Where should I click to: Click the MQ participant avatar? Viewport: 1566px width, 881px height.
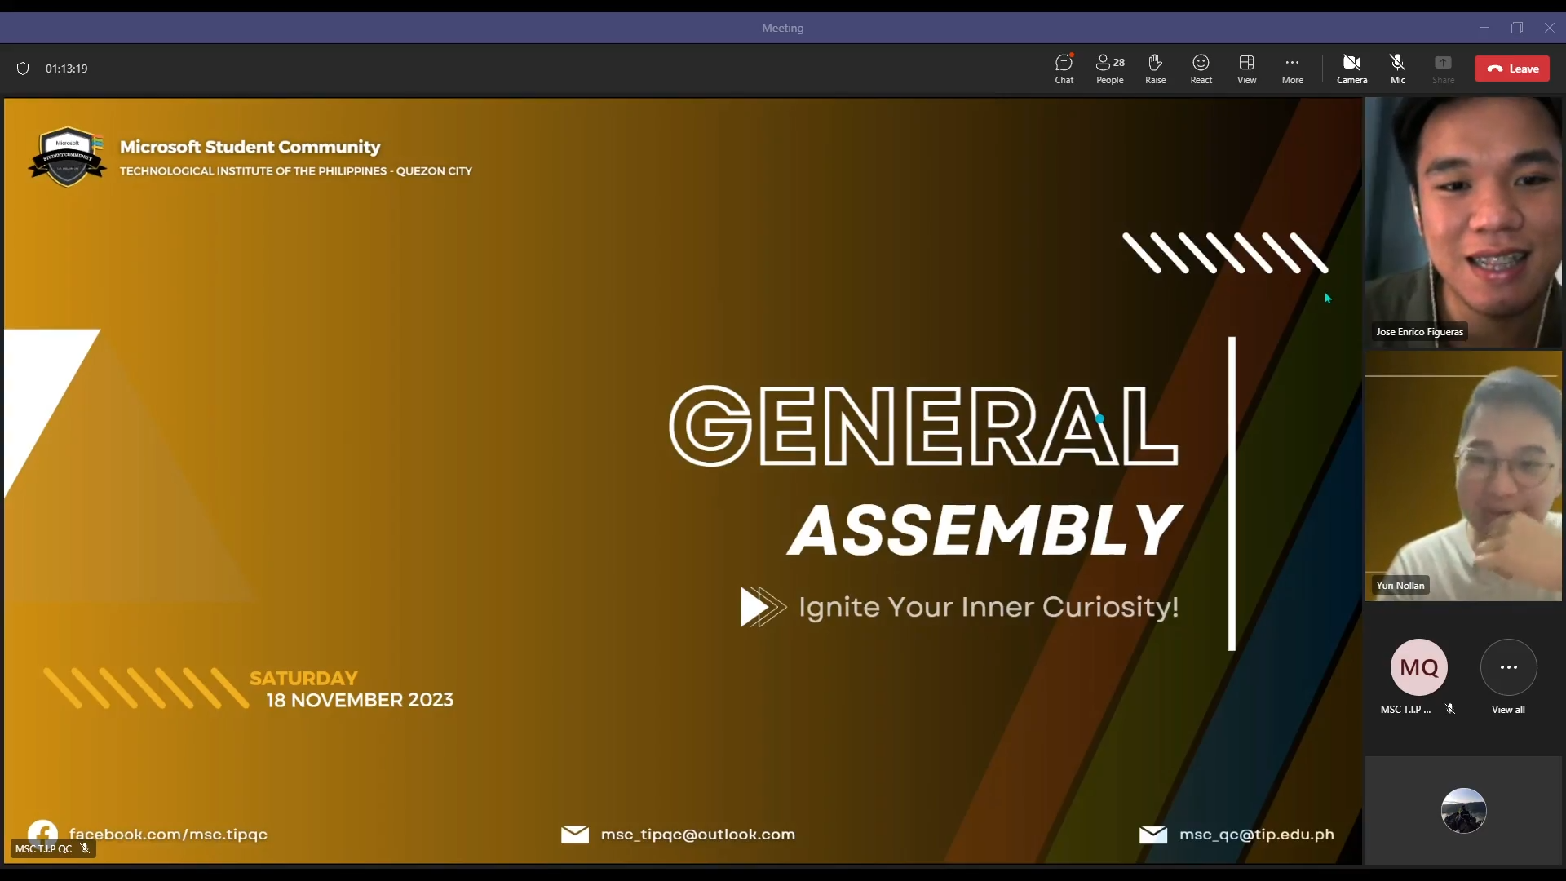tap(1419, 667)
